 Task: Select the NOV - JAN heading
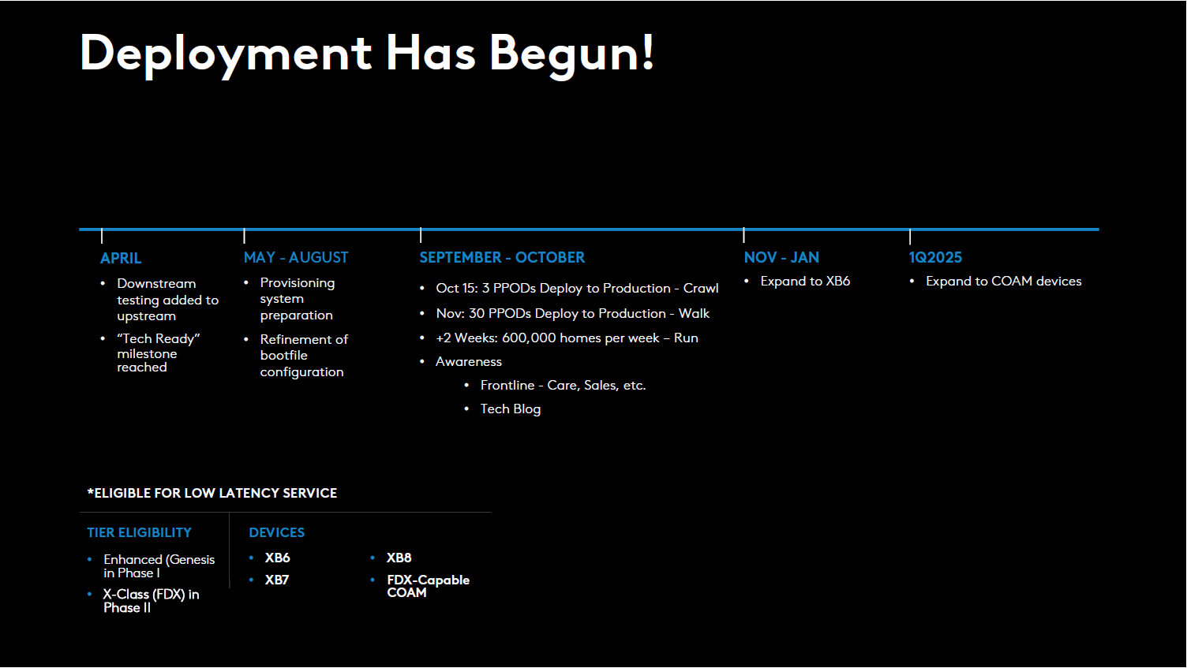(781, 257)
